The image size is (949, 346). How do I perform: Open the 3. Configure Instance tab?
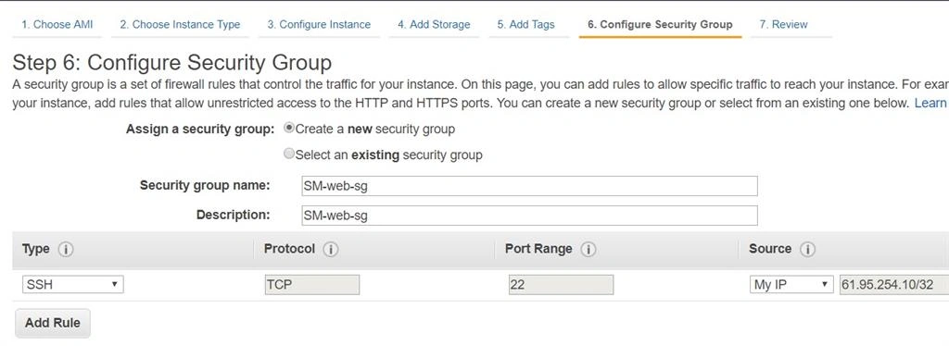[x=319, y=25]
